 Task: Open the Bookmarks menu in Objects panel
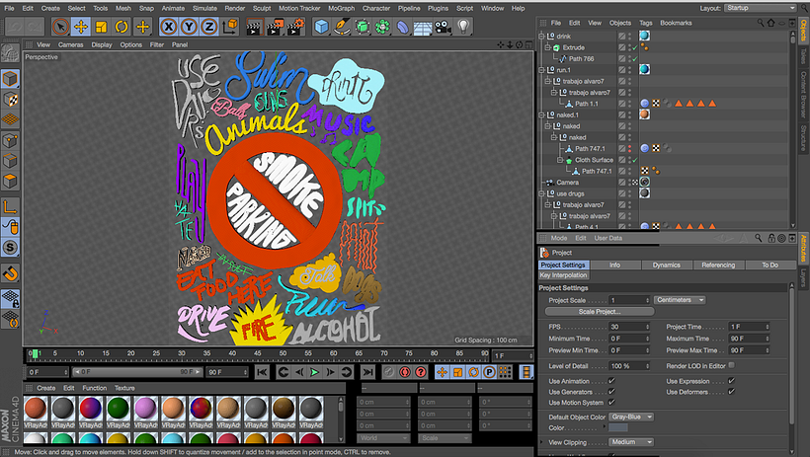pos(676,23)
